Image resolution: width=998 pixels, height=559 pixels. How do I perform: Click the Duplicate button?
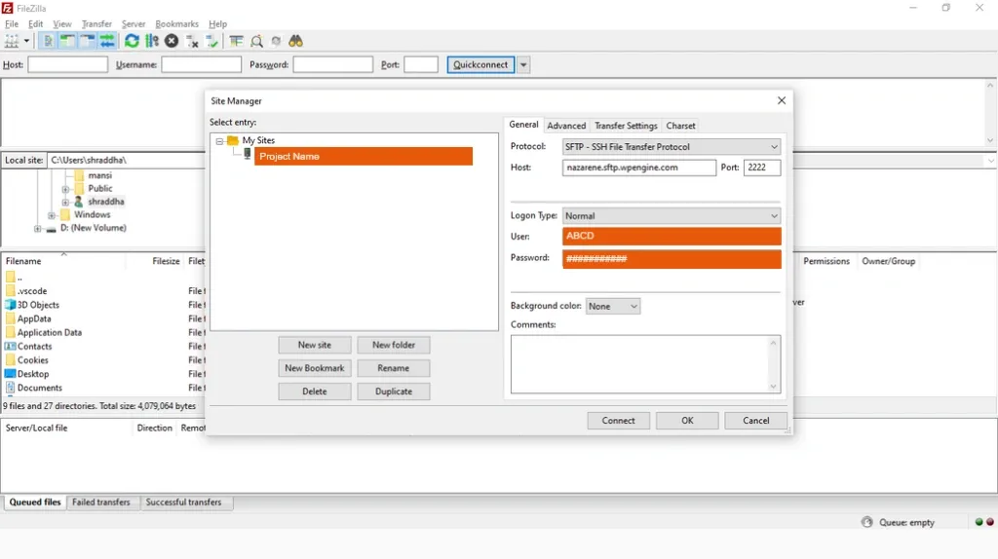[394, 391]
